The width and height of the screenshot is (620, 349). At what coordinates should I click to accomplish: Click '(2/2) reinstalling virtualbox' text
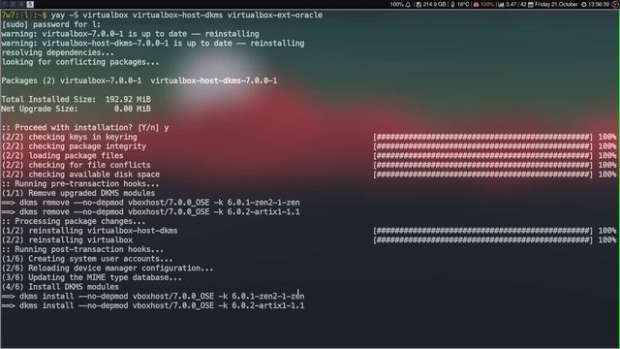(x=67, y=240)
